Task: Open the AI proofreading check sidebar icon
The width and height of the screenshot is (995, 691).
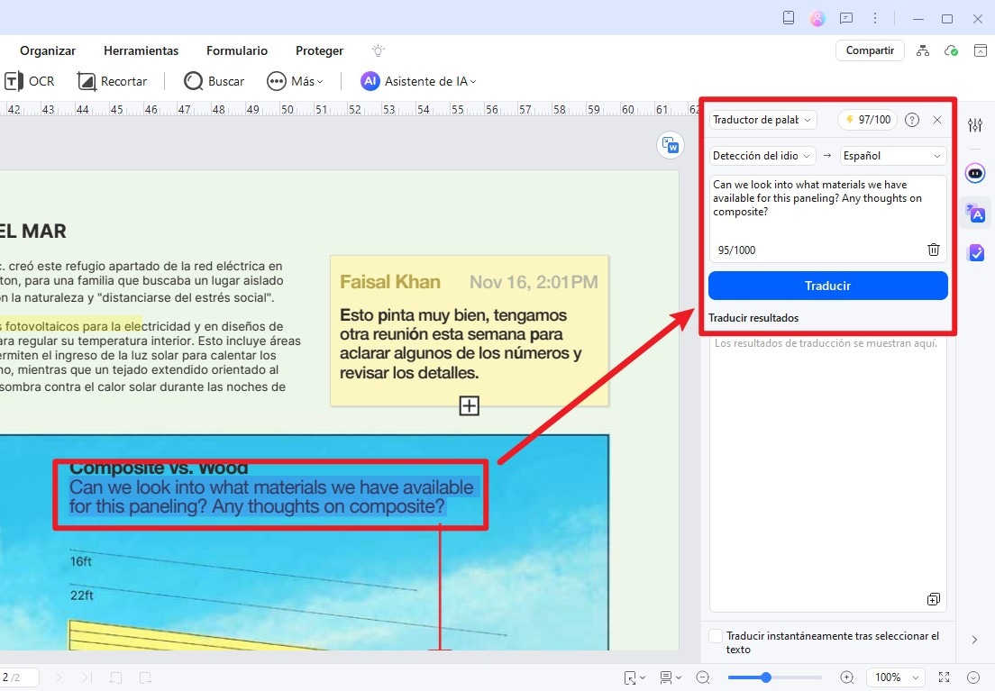Action: point(975,253)
